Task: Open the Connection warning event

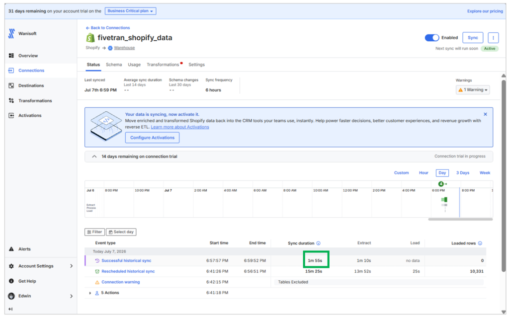Action: point(121,282)
